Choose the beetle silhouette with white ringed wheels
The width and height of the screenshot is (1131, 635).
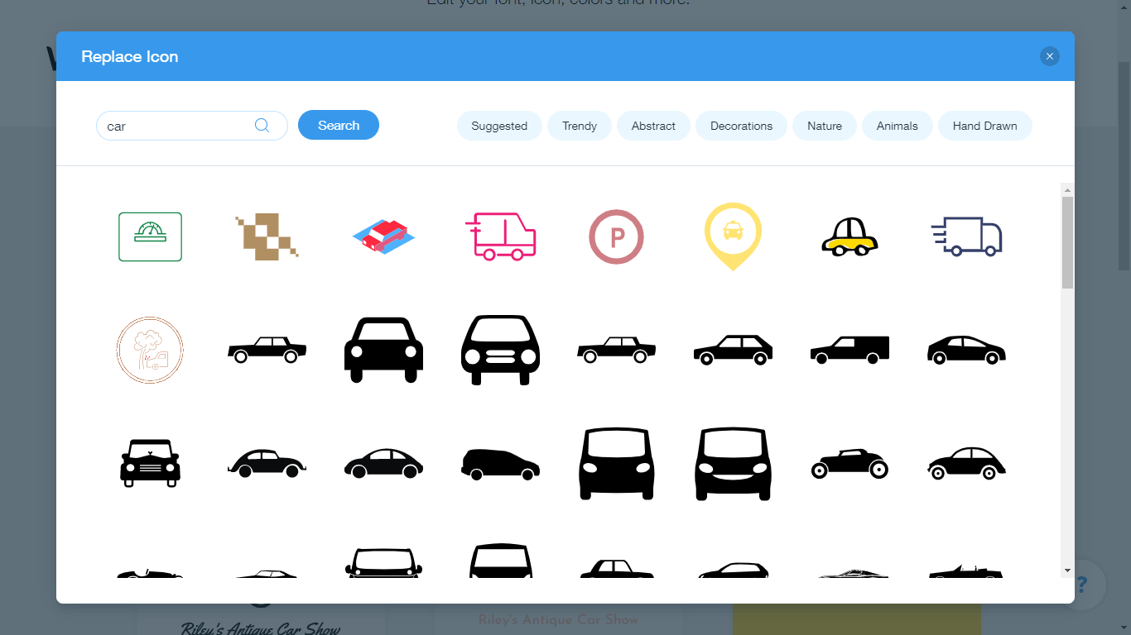coord(966,463)
